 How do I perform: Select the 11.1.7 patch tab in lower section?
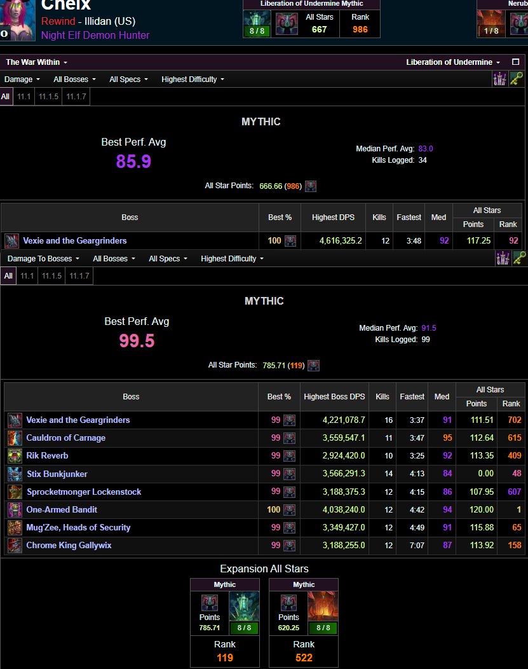79,275
